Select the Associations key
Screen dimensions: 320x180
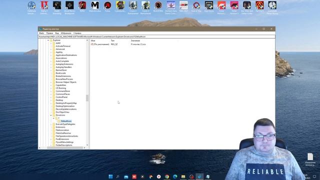pos(61,58)
